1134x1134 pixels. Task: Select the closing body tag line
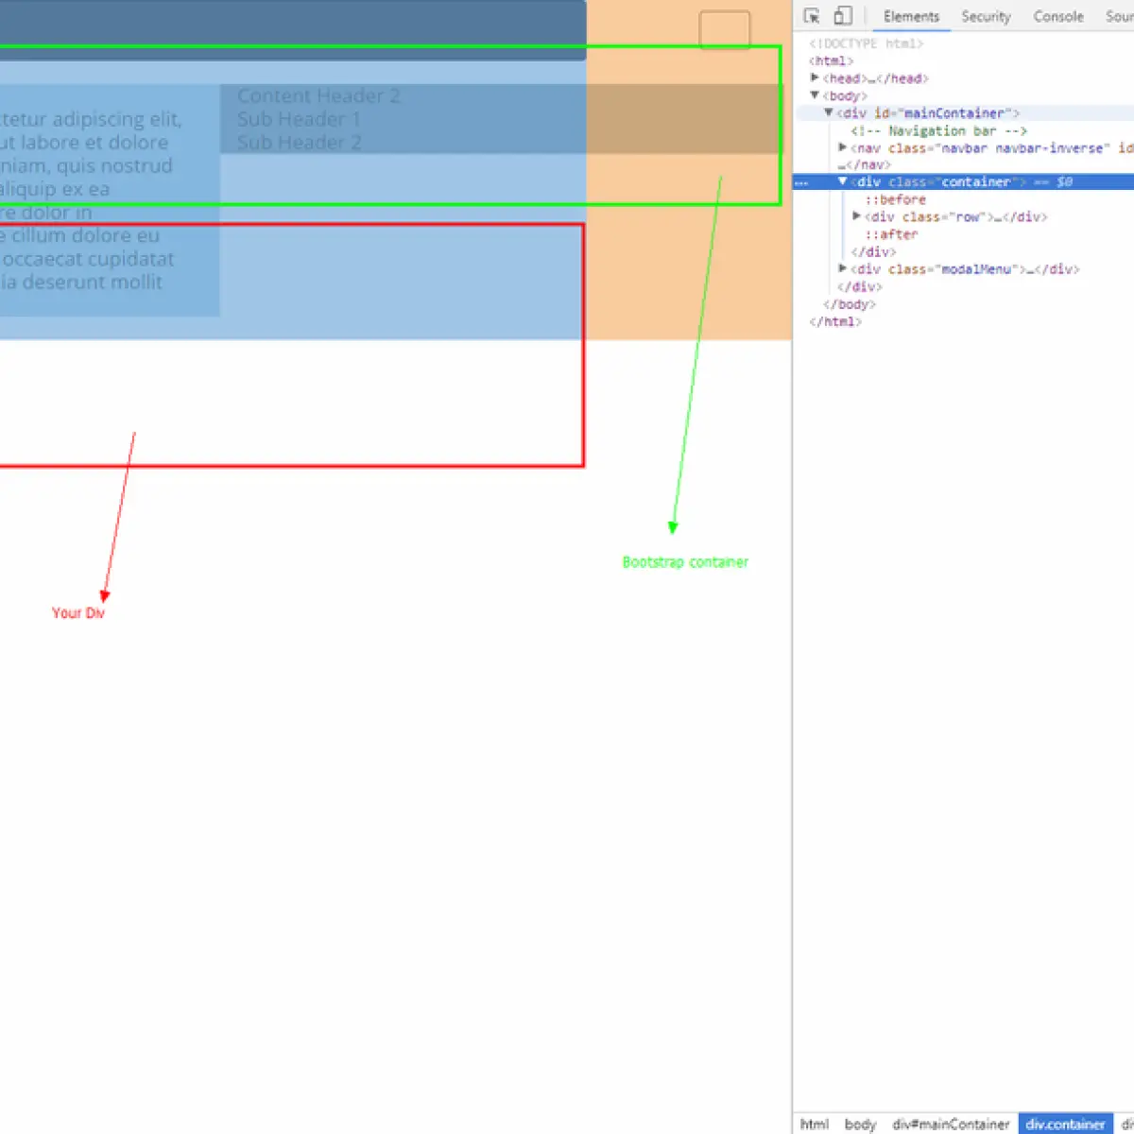coord(849,304)
